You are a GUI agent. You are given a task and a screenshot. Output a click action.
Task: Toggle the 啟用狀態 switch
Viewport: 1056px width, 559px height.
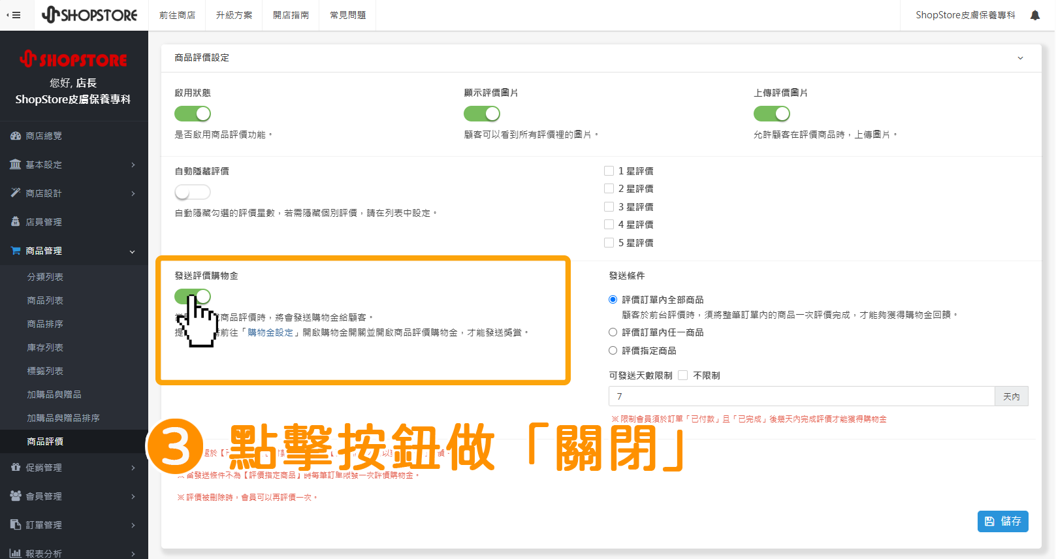coord(193,114)
